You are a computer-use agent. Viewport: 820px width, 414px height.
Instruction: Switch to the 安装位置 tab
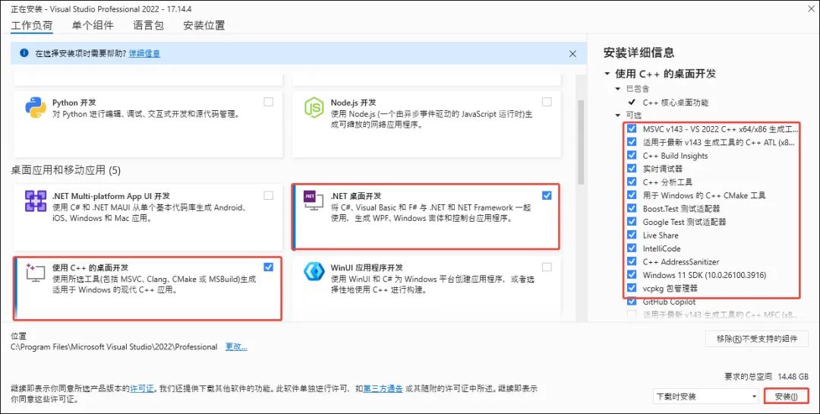coord(204,25)
